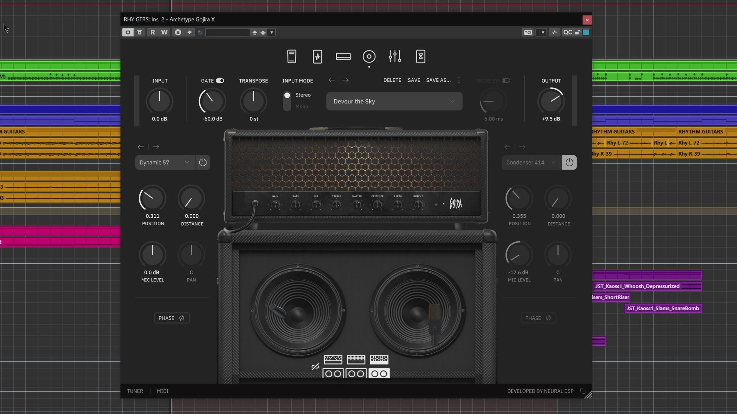This screenshot has height=414, width=737.
Task: Select JST_Kaoss1_Slams_SnareBomb clip in project window
Action: click(663, 308)
